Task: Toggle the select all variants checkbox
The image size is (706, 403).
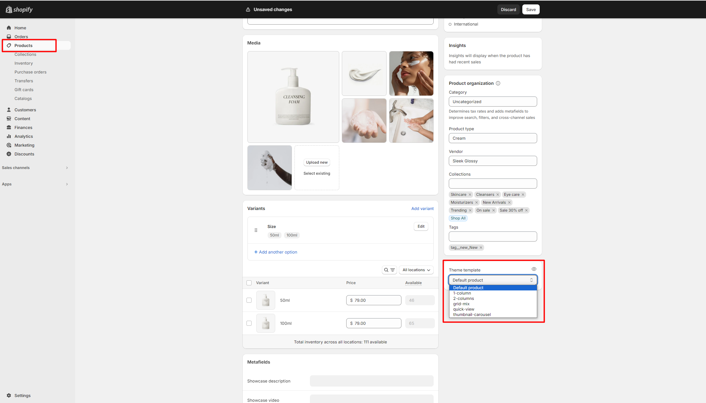Action: click(x=249, y=283)
